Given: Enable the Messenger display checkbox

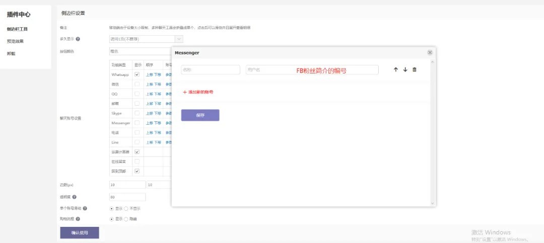Looking at the screenshot, I should (x=137, y=123).
